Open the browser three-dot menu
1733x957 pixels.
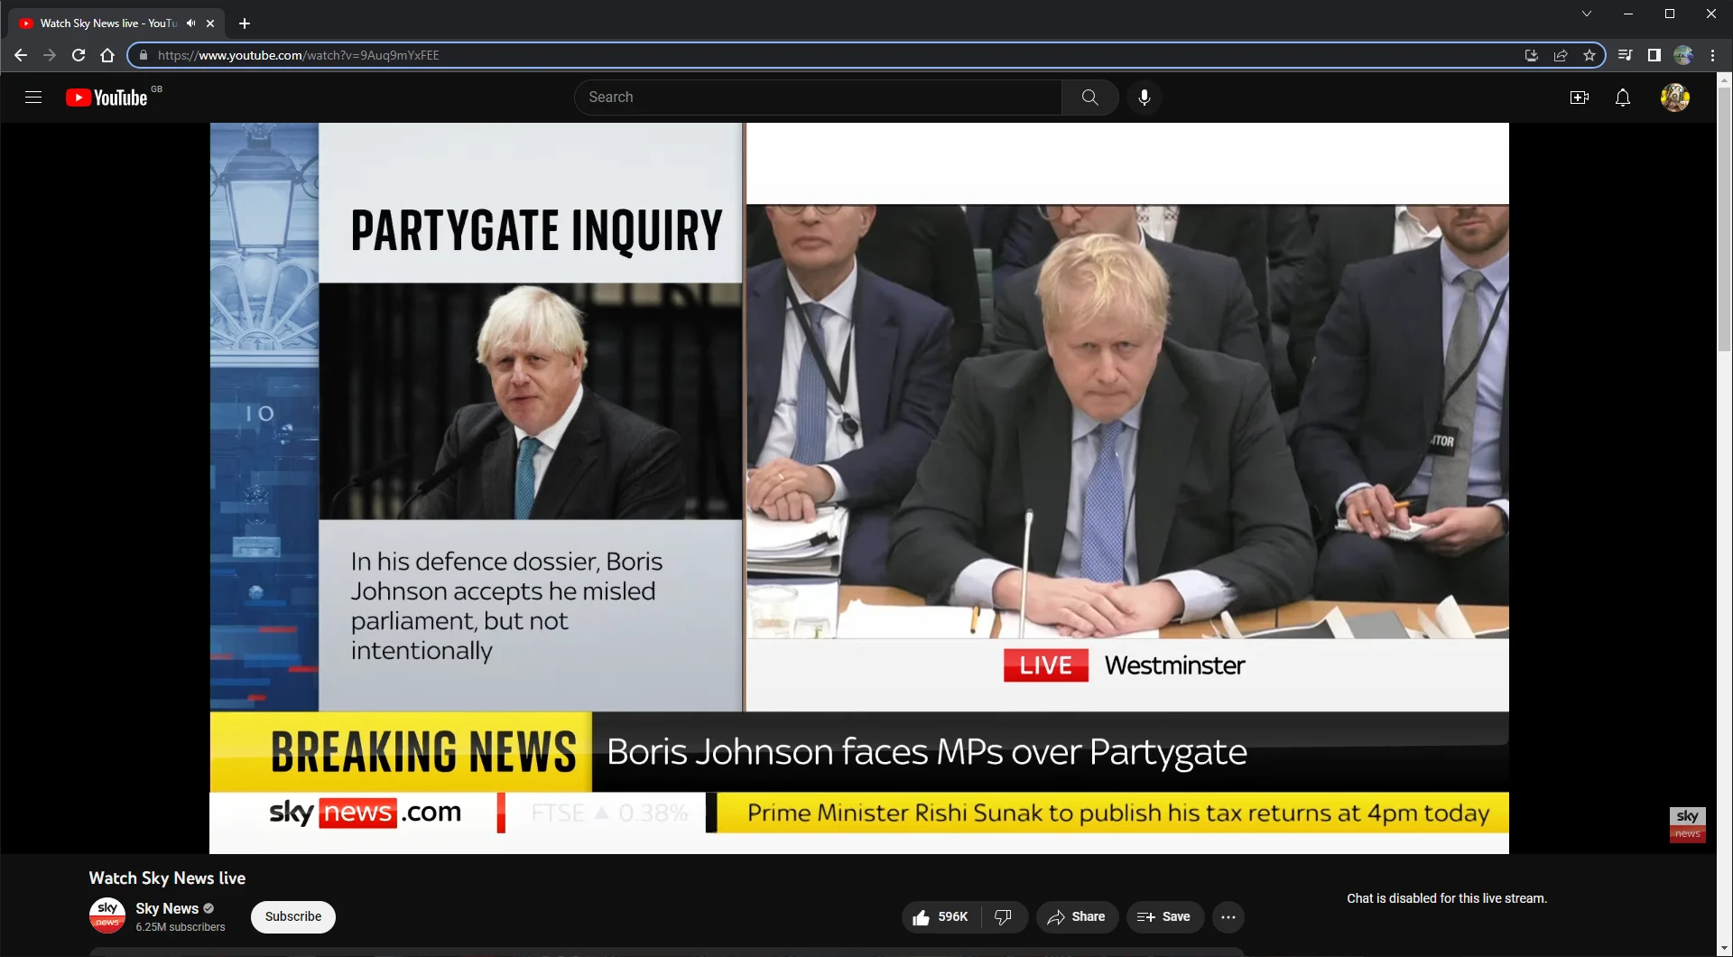coord(1712,55)
